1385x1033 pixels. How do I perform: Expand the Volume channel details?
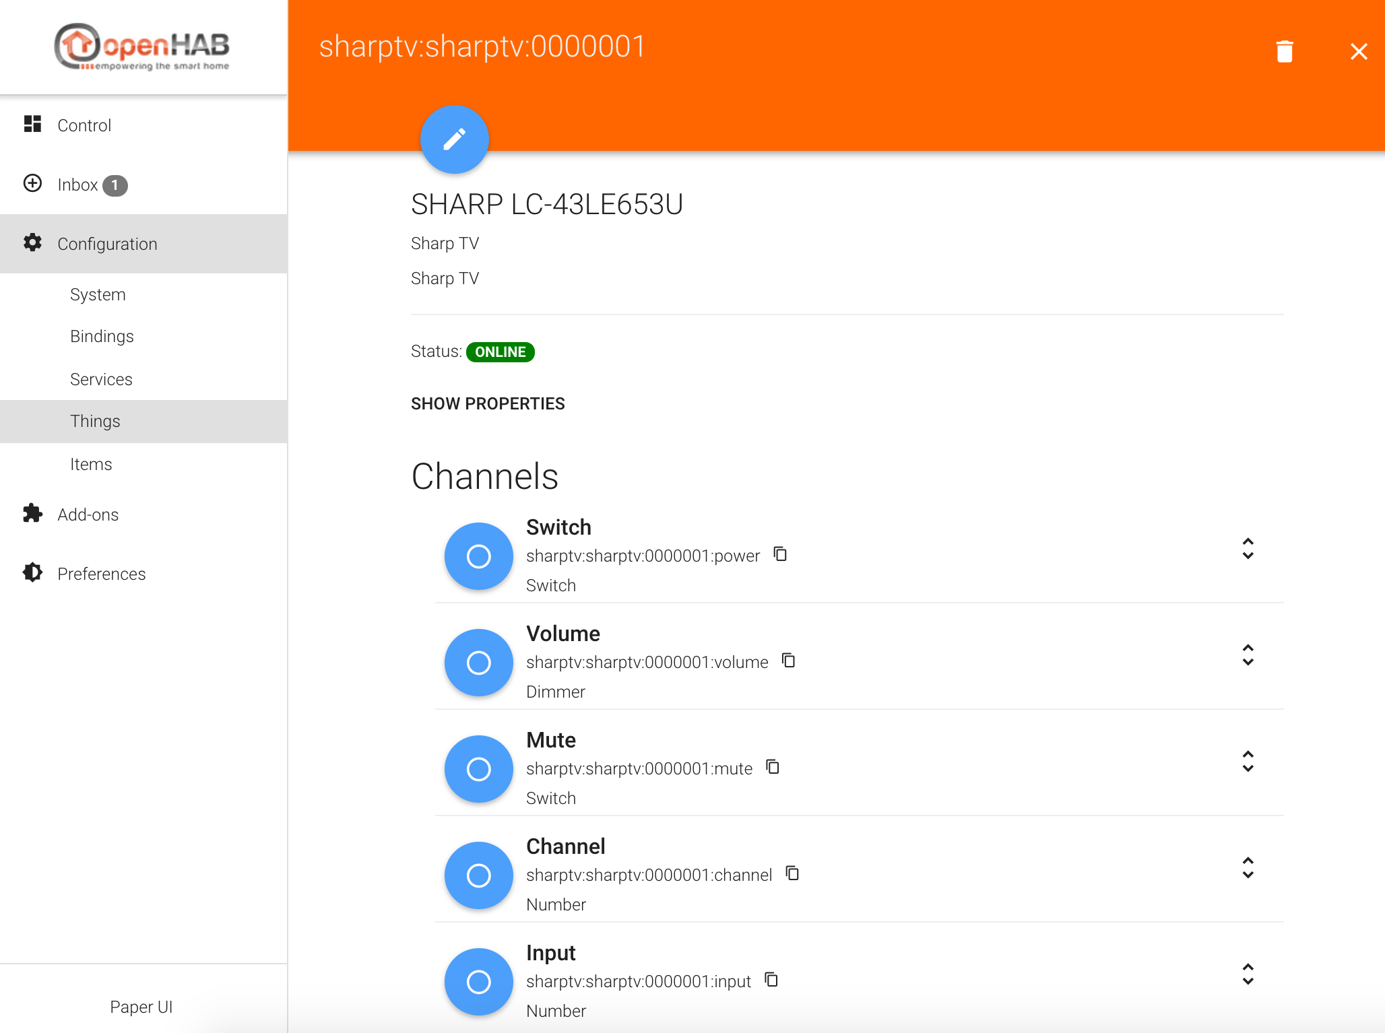pos(1248,655)
